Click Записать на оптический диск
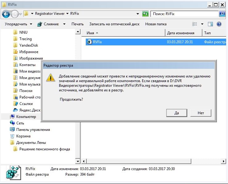Viewport: 228px width, 184px height. (114, 24)
